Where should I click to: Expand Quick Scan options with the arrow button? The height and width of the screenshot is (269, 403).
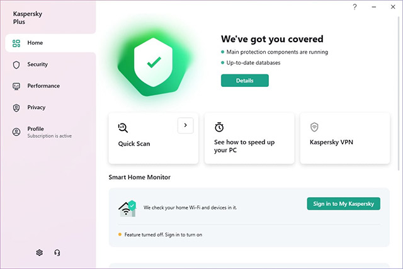pyautogui.click(x=185, y=125)
